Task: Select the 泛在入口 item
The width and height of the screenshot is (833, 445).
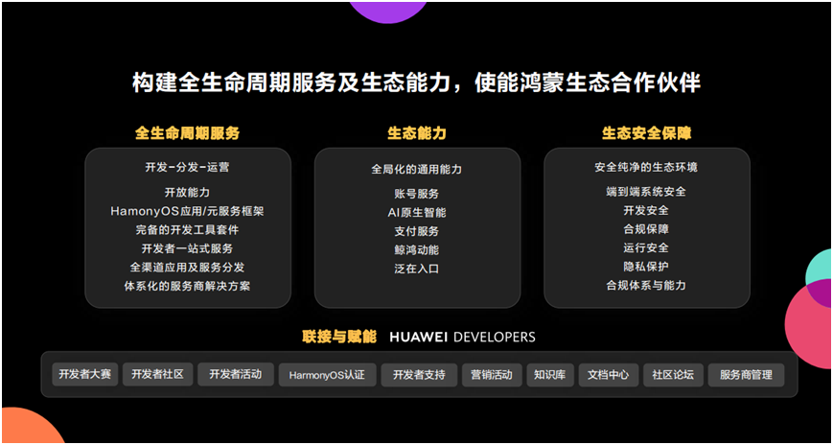Action: tap(416, 269)
